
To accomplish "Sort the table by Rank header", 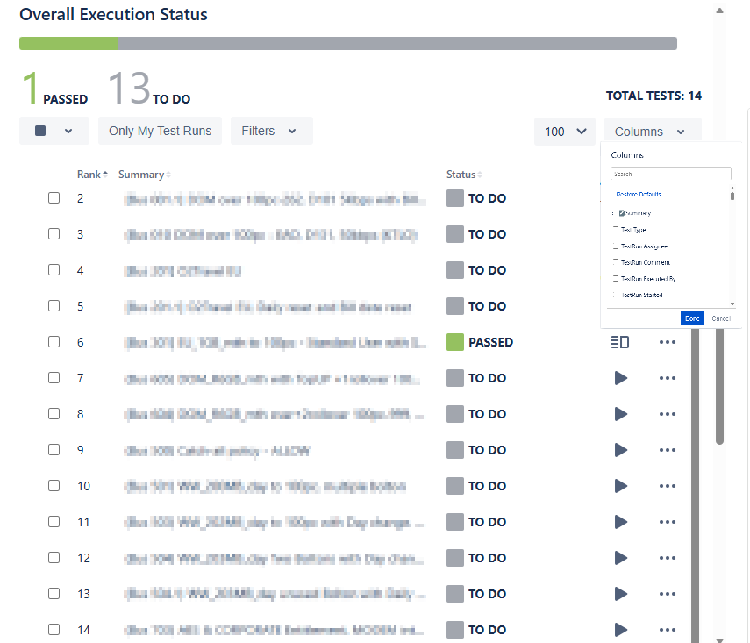I will pyautogui.click(x=91, y=175).
